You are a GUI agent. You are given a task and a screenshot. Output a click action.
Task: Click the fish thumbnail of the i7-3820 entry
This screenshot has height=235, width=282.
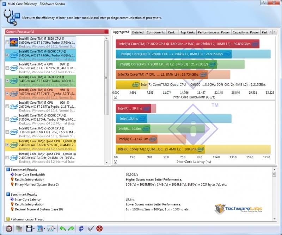(x=14, y=42)
